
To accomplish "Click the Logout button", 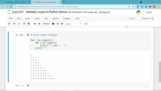I will pos(149,12).
